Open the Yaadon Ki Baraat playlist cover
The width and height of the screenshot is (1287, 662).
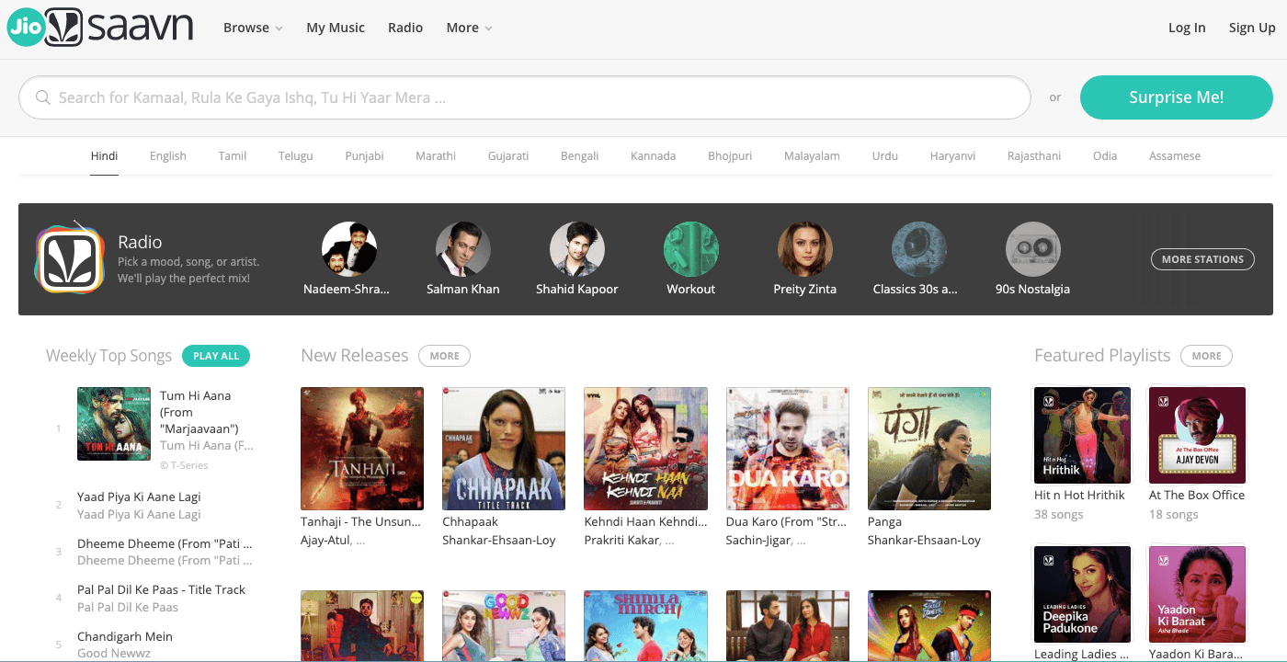click(x=1197, y=594)
